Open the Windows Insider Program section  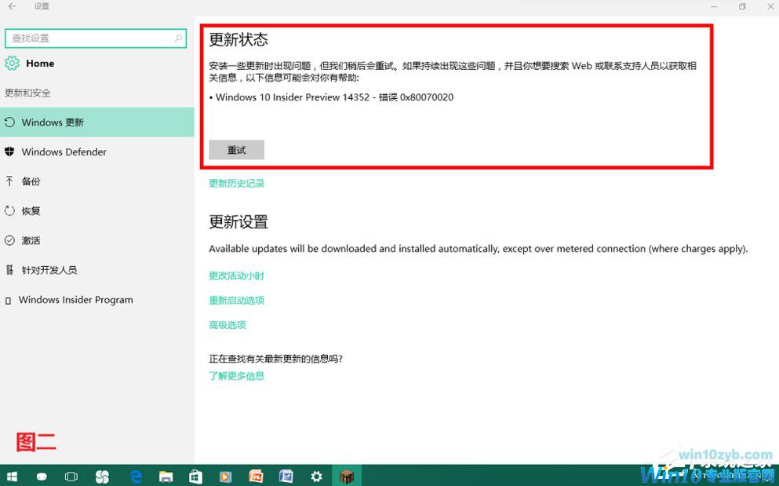75,300
